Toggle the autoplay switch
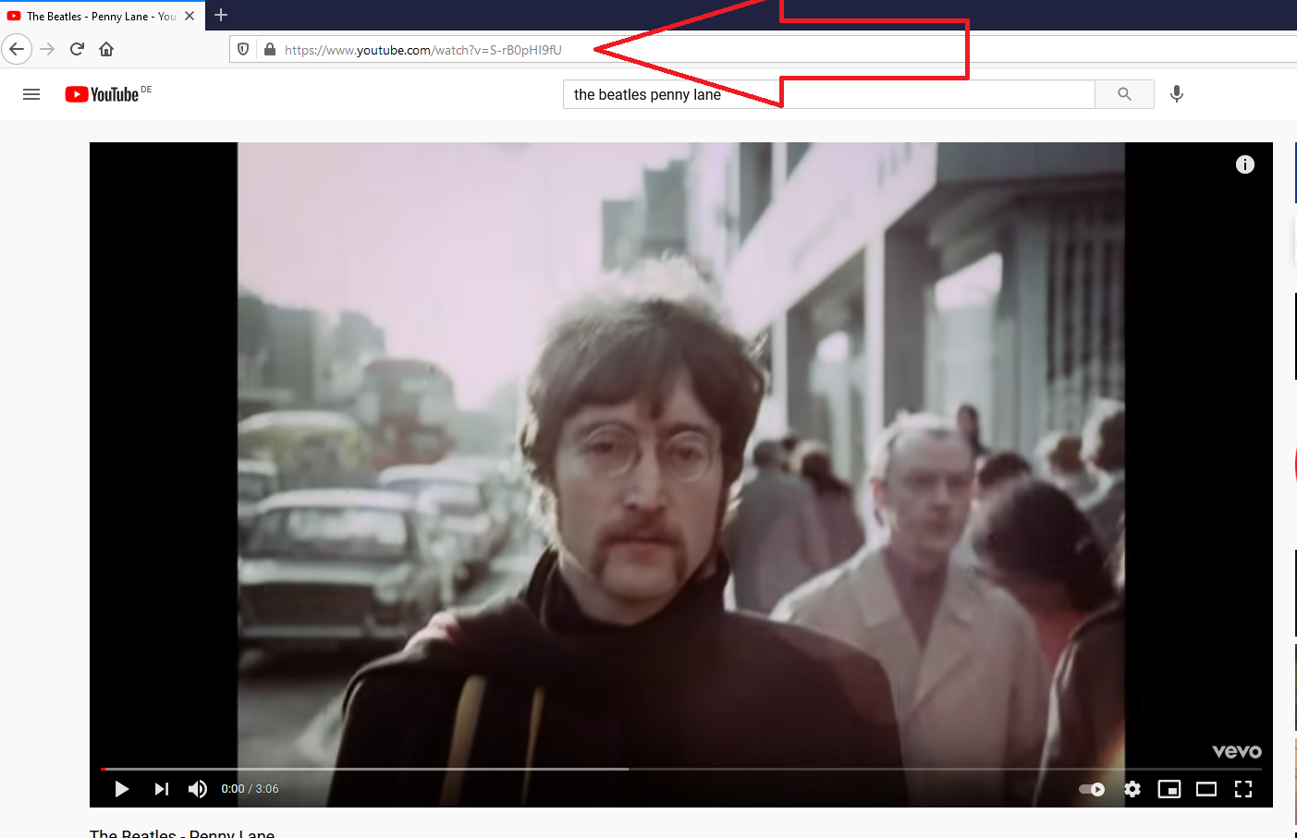 pos(1092,789)
